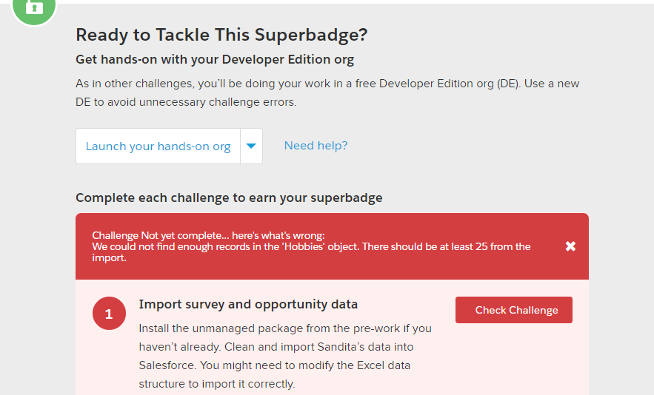Image resolution: width=654 pixels, height=395 pixels.
Task: Click 'Get hands-on with your Developer Edition org' subheading
Action: coord(215,59)
